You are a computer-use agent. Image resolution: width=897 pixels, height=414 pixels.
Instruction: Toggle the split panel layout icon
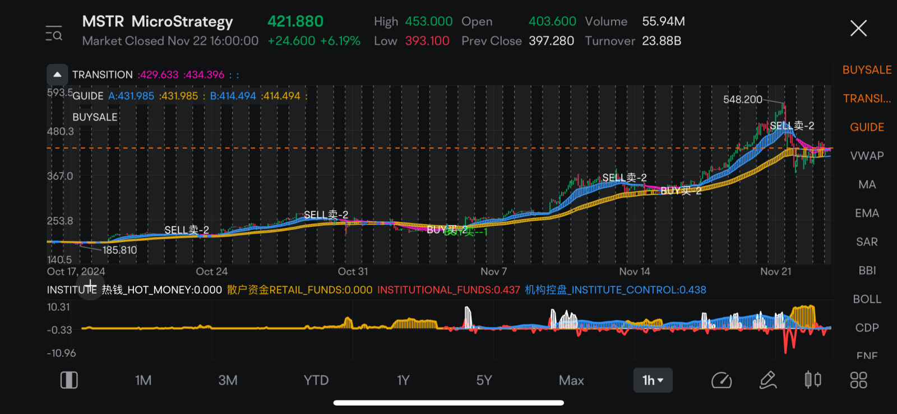coord(69,380)
